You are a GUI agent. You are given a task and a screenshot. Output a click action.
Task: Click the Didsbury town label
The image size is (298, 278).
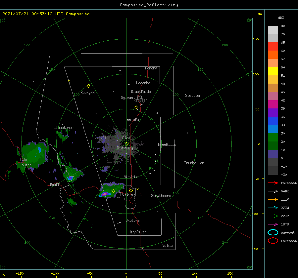[125, 148]
